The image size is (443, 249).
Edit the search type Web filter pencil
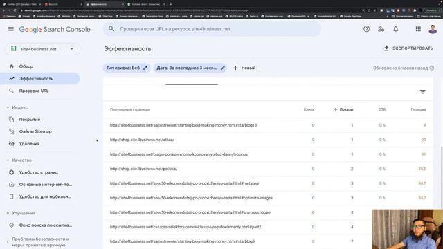coord(145,68)
